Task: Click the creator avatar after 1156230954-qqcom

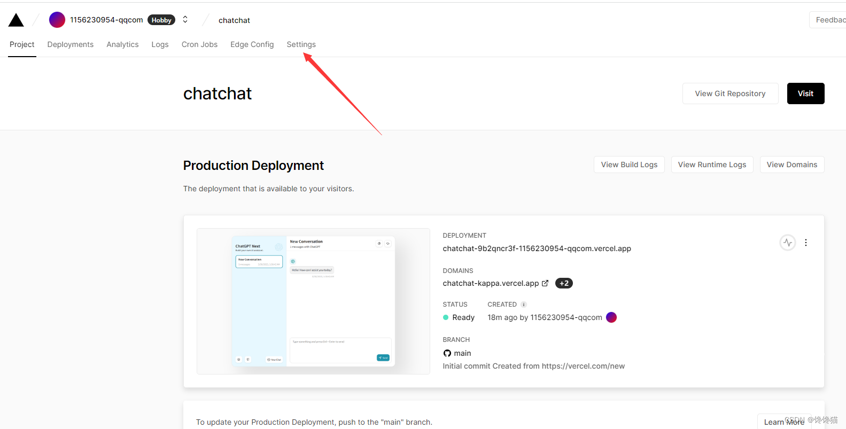Action: click(x=611, y=317)
